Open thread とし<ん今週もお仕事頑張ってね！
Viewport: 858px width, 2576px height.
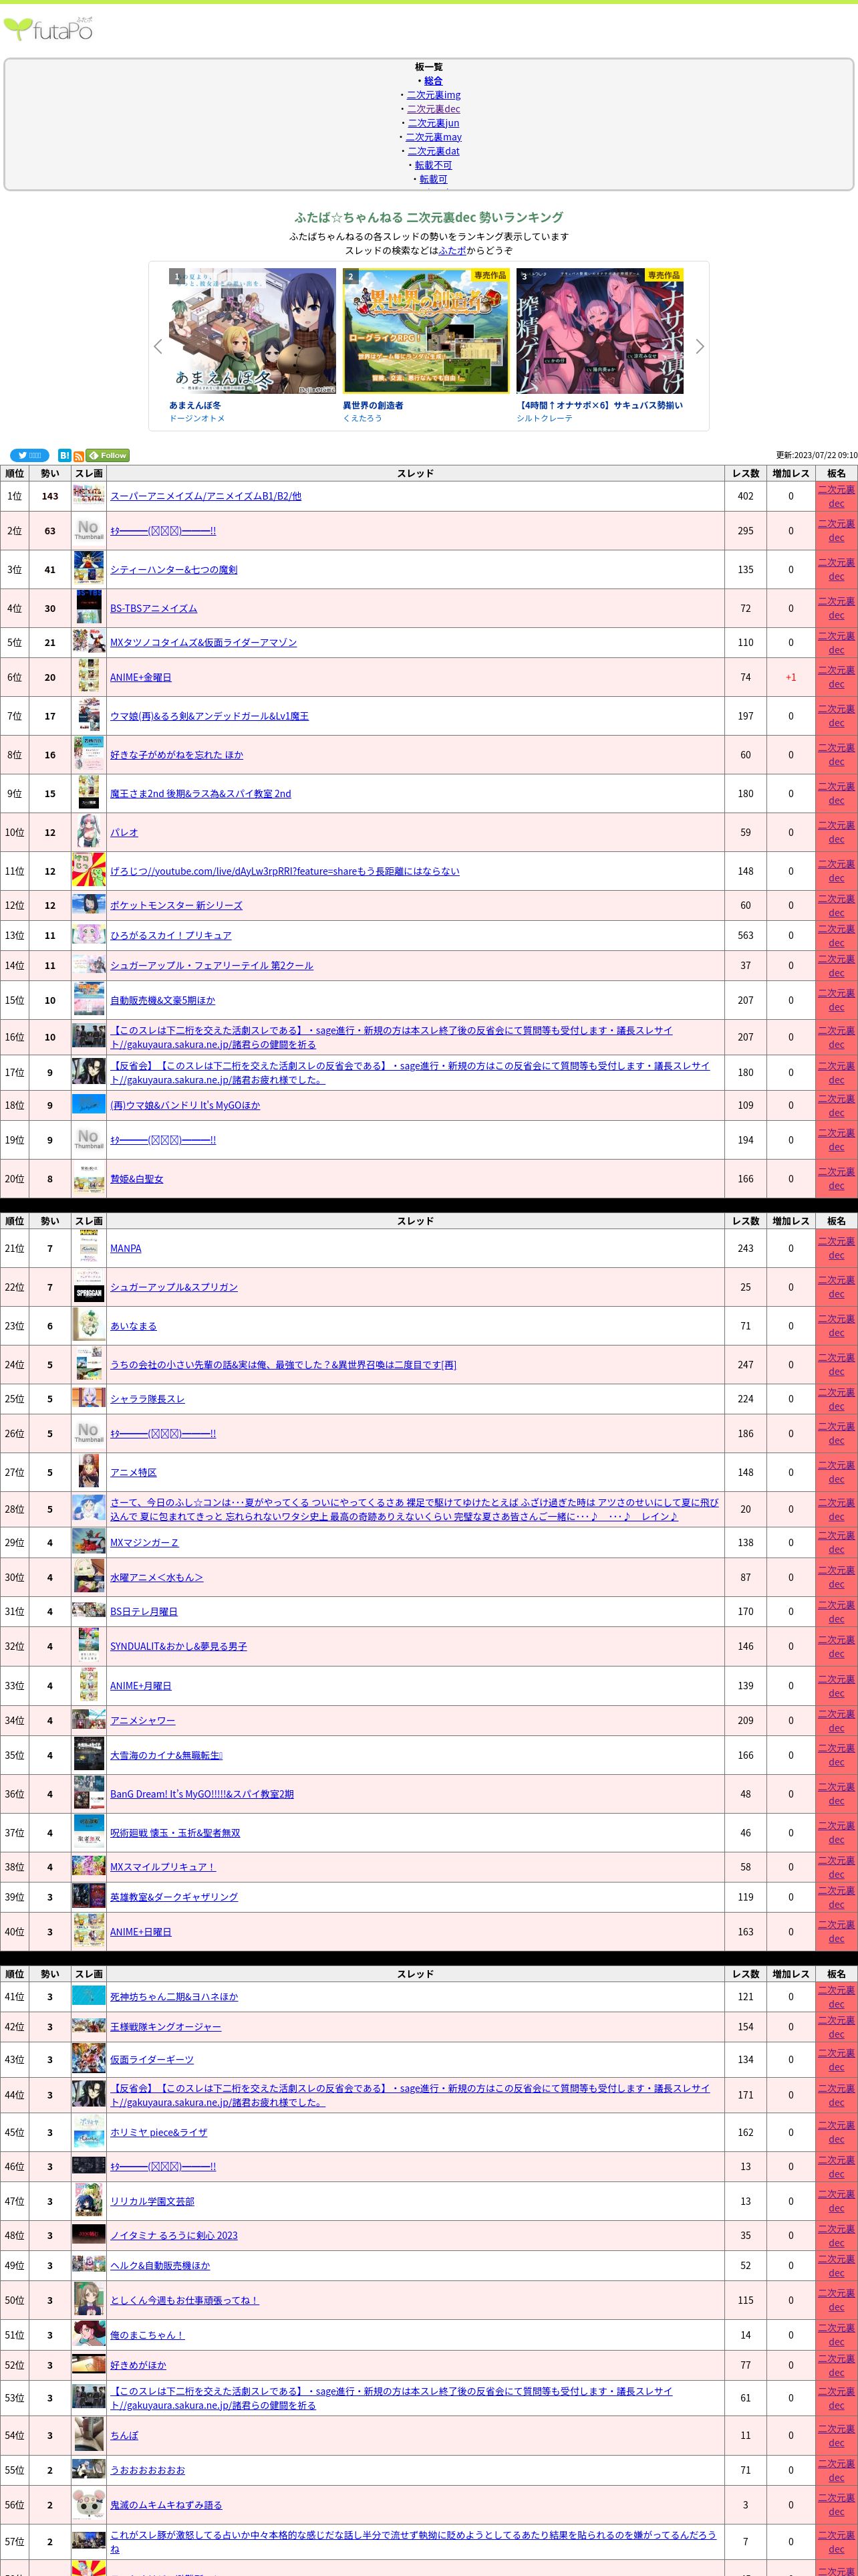(184, 2300)
